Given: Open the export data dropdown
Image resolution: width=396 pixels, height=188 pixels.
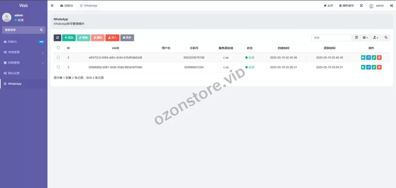Looking at the screenshot, I should (376, 38).
